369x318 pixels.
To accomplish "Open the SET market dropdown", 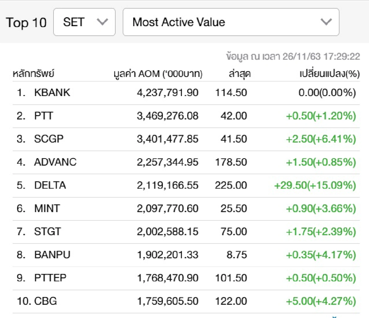I will tap(84, 22).
